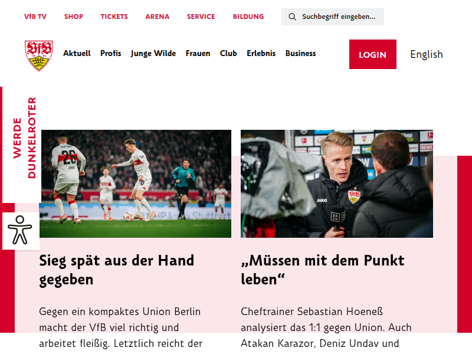The width and height of the screenshot is (472, 354).
Task: Open the Business navigation item
Action: click(300, 53)
